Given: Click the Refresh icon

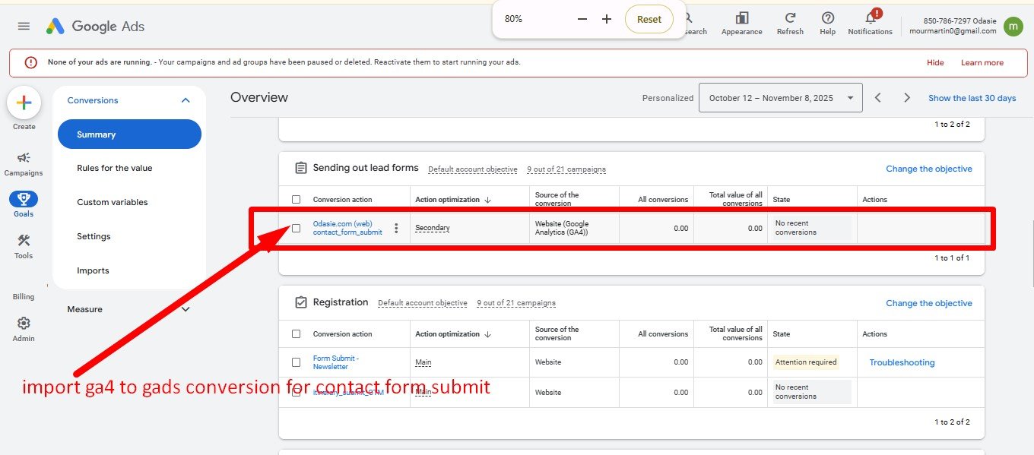Looking at the screenshot, I should (x=790, y=18).
